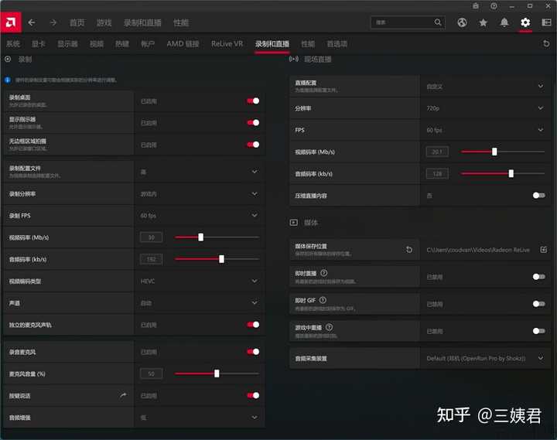557x440 pixels.
Task: Click recording audio bitrate value box 192
Action: tap(152, 259)
